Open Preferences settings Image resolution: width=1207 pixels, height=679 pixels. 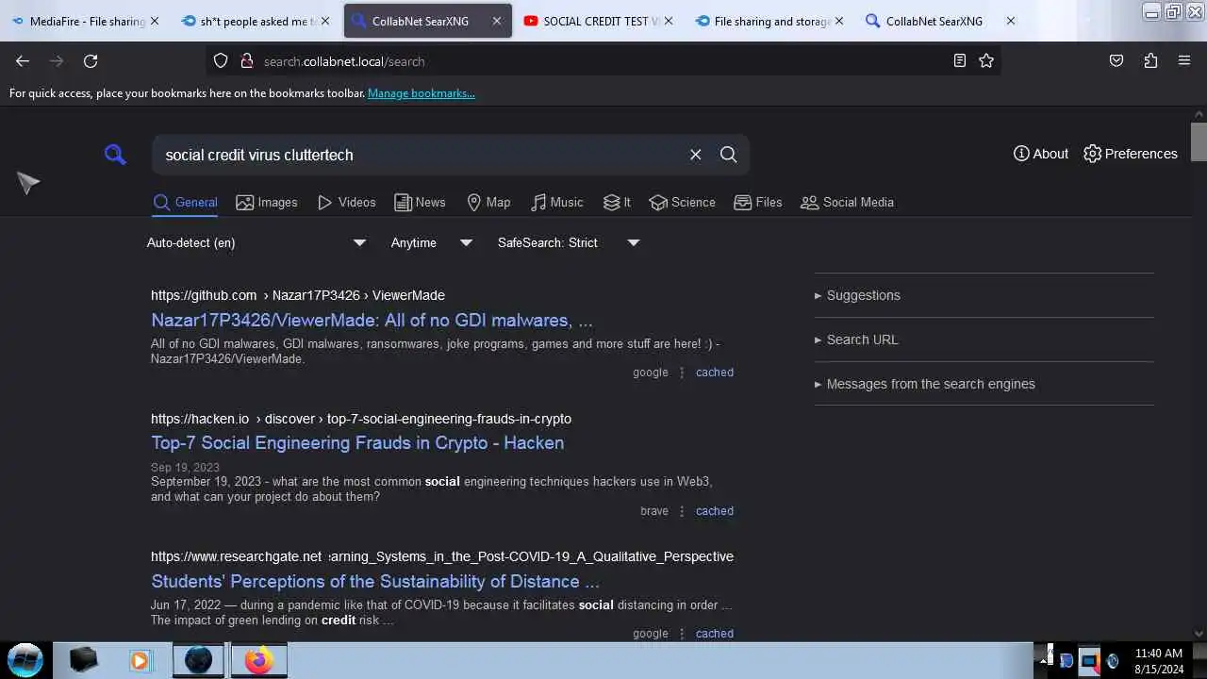coord(1130,154)
